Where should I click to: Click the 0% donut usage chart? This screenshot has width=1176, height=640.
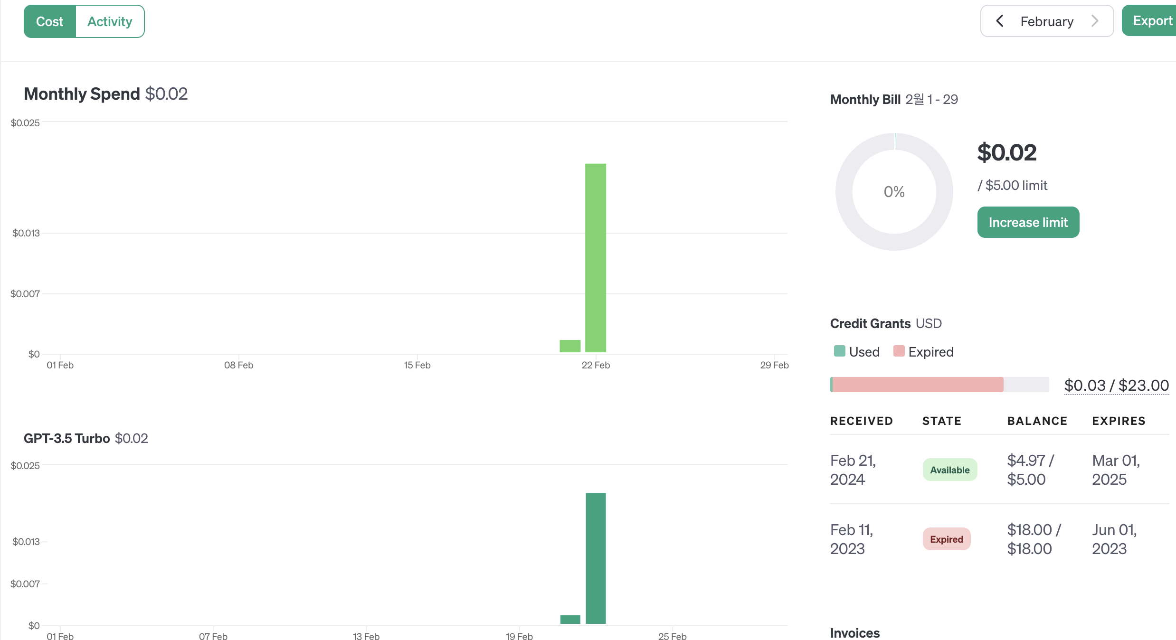[894, 192]
